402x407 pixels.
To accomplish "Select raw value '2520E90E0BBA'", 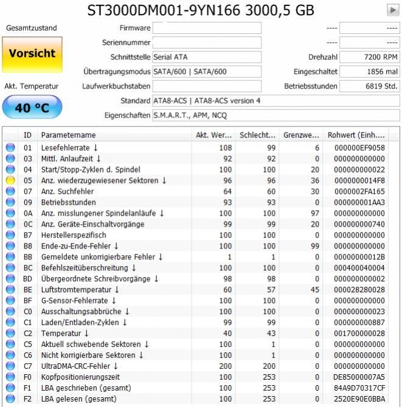I will (359, 398).
